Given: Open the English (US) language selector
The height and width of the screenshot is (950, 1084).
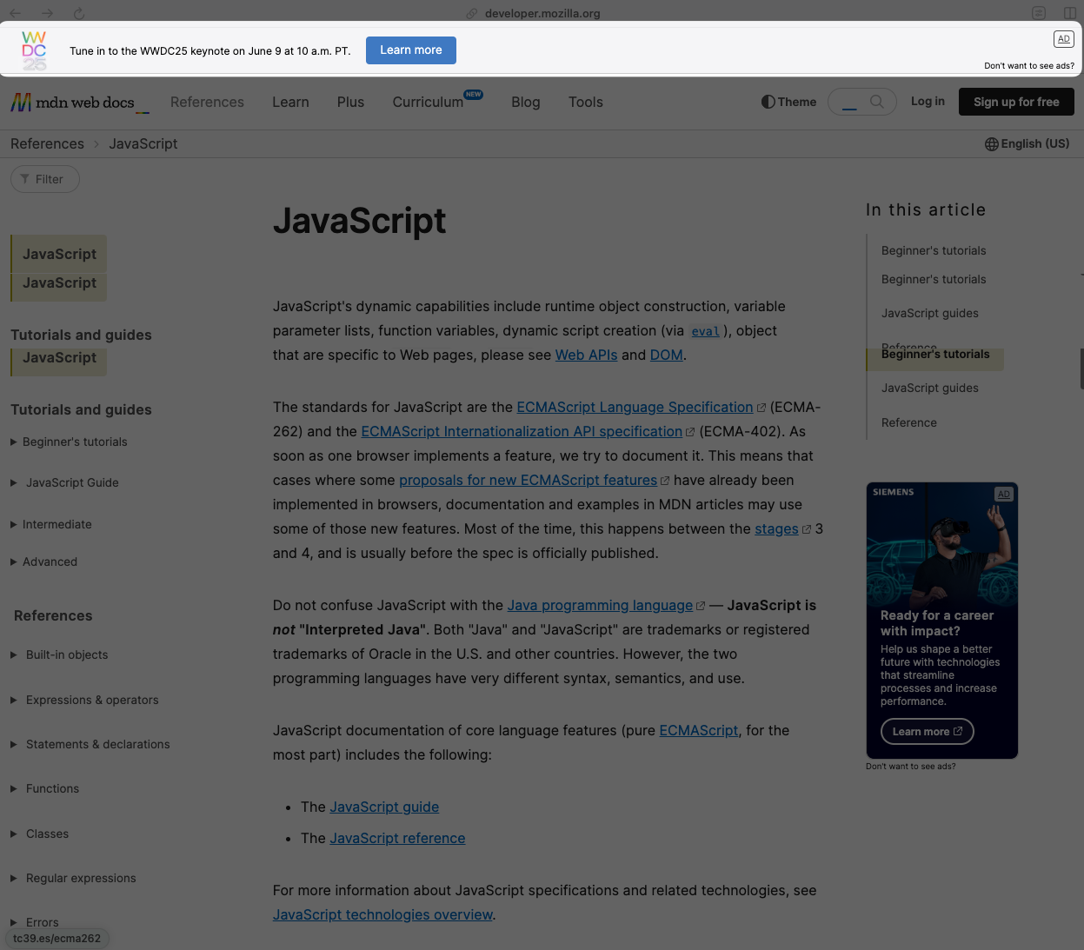Looking at the screenshot, I should click(x=1027, y=144).
